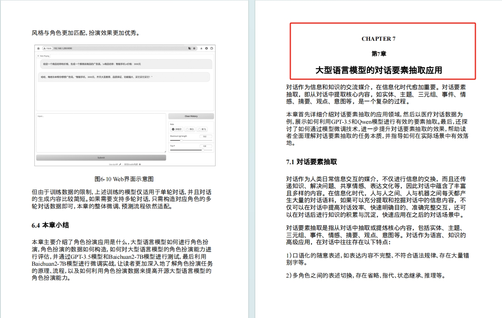Click the Maximum tgt length slider handle
The height and width of the screenshot is (318, 502).
(182, 140)
